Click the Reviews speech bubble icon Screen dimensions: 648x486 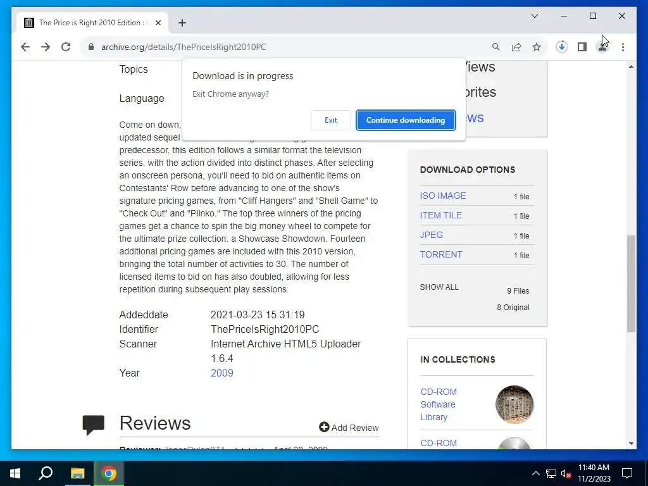point(93,425)
